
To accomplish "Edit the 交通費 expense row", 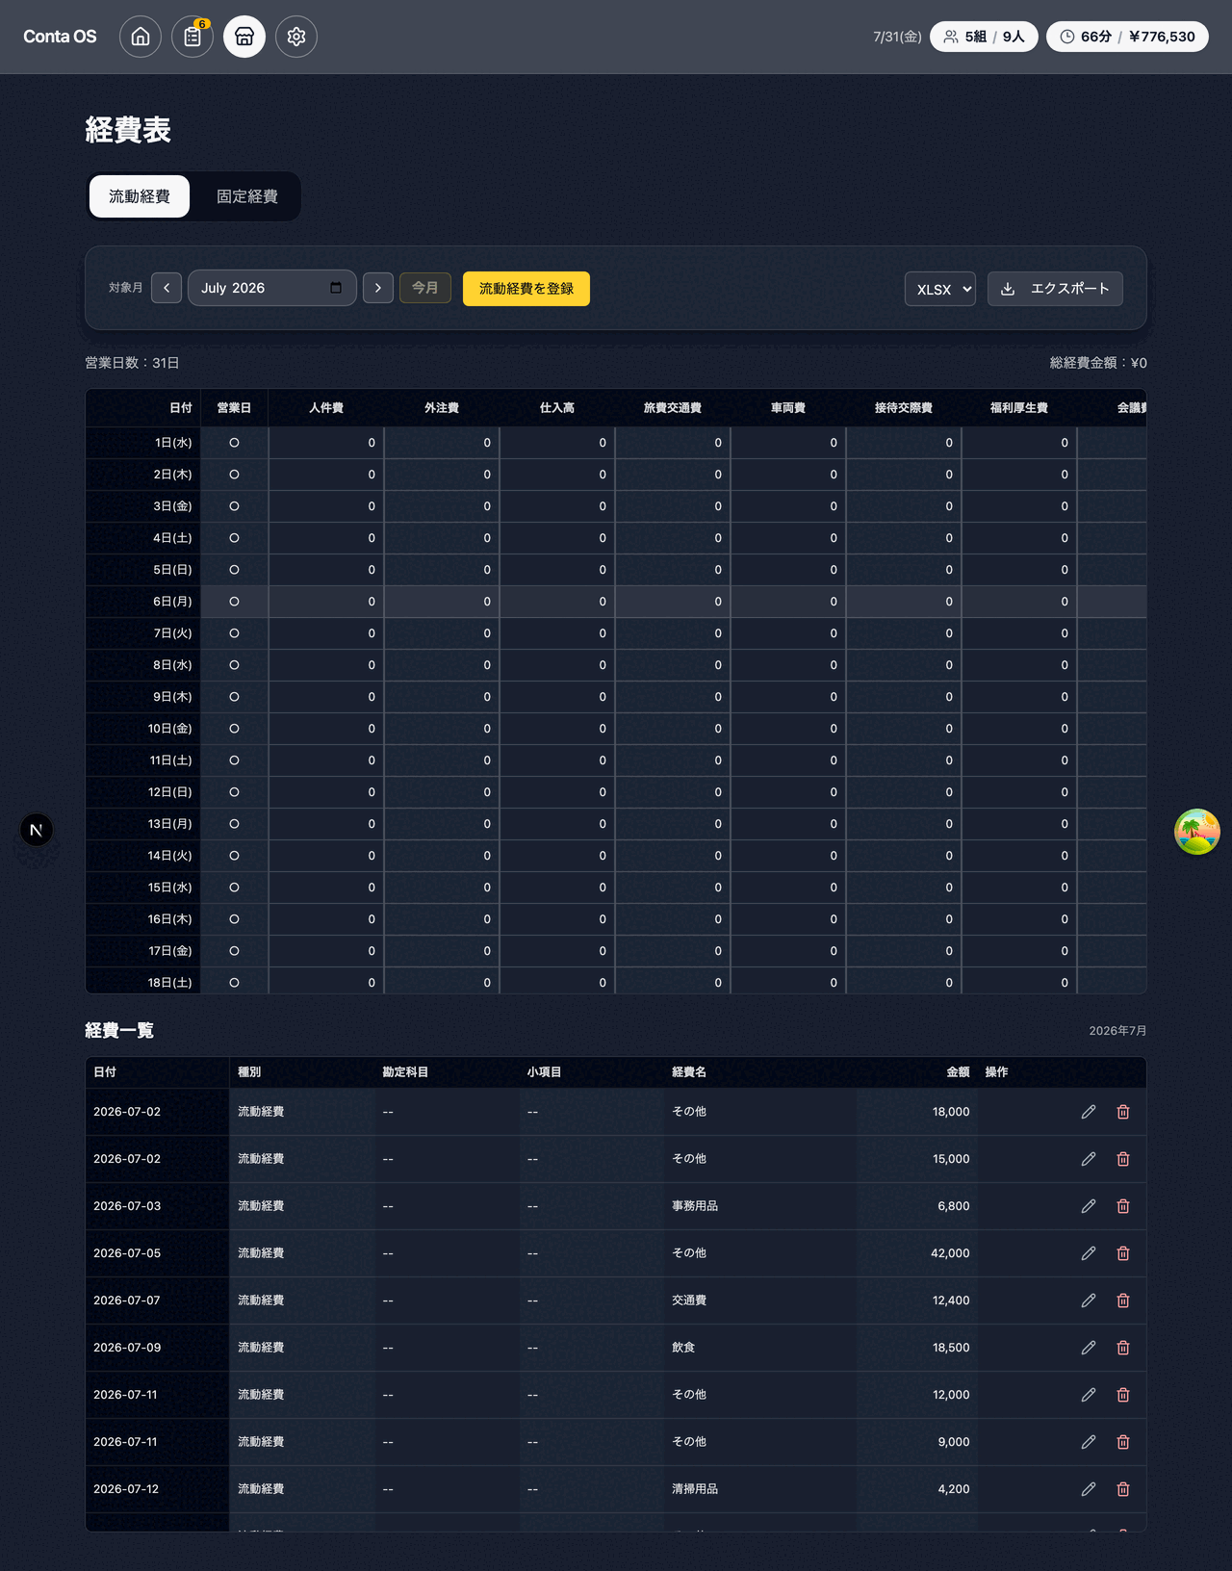I will tap(1089, 1301).
